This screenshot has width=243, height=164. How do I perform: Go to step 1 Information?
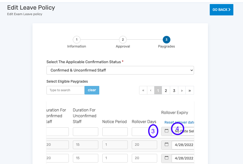pyautogui.click(x=77, y=40)
